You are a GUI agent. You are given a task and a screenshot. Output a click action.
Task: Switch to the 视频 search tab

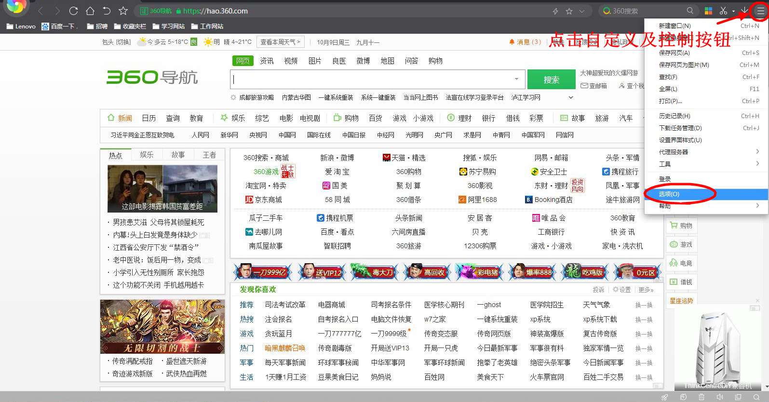(291, 61)
